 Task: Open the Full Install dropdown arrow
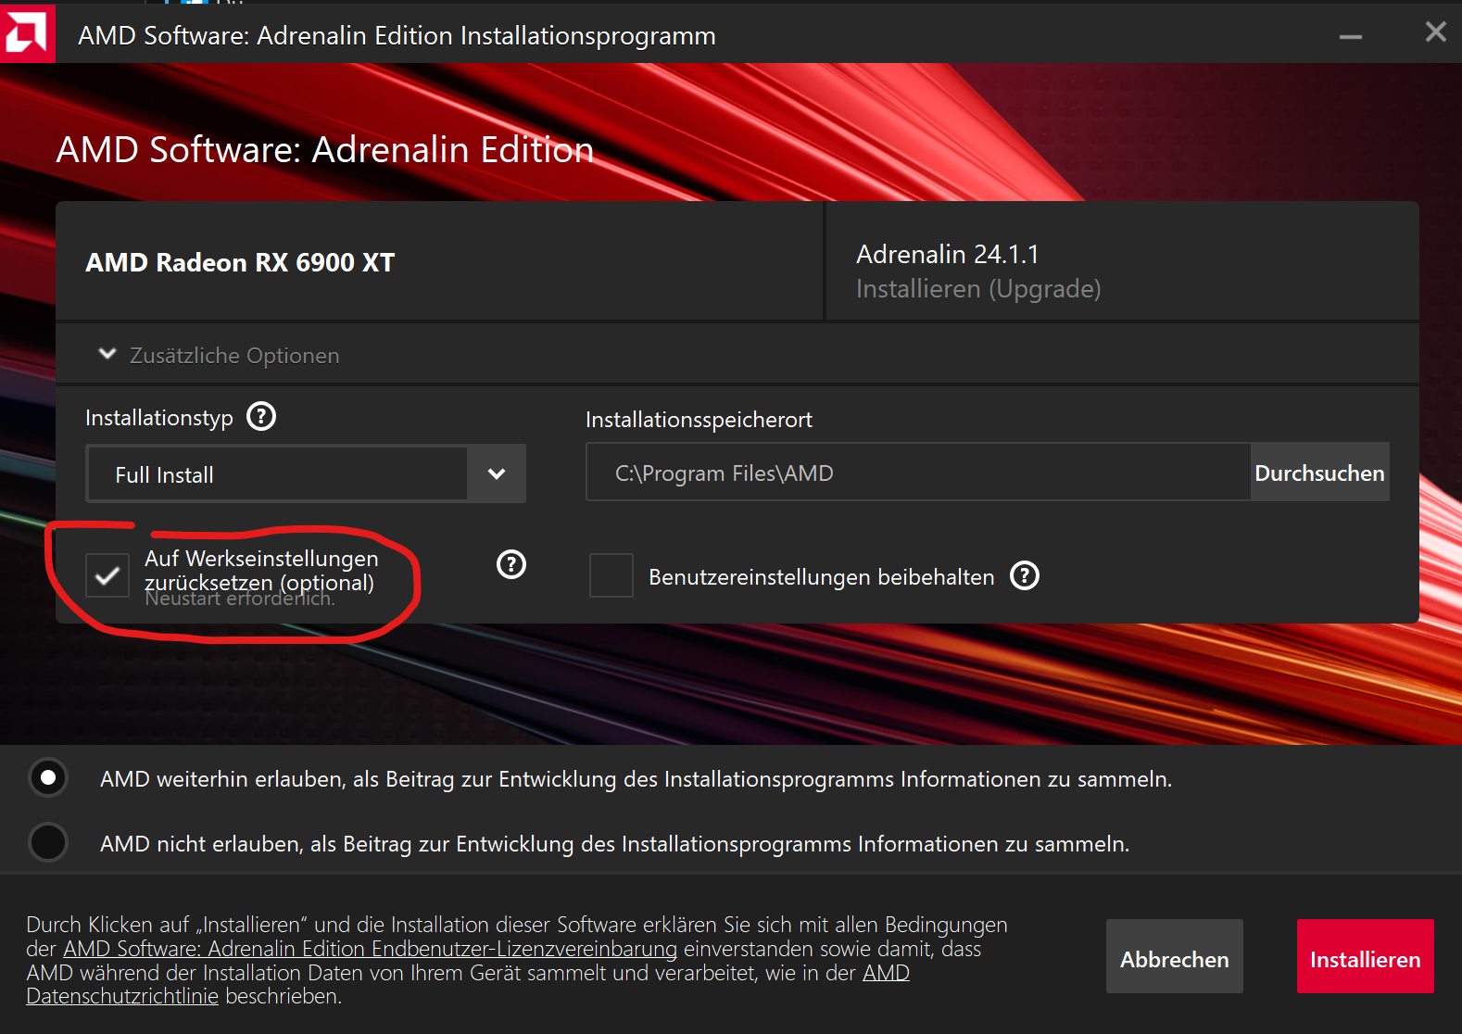pyautogui.click(x=497, y=473)
